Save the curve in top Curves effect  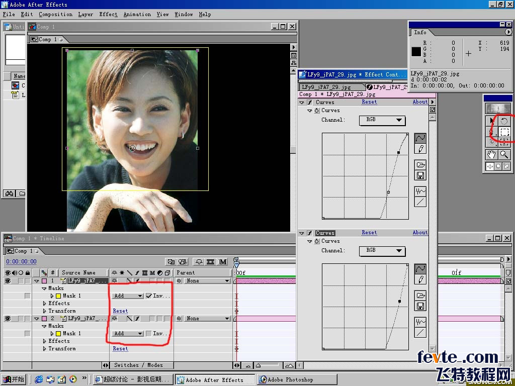(x=420, y=175)
